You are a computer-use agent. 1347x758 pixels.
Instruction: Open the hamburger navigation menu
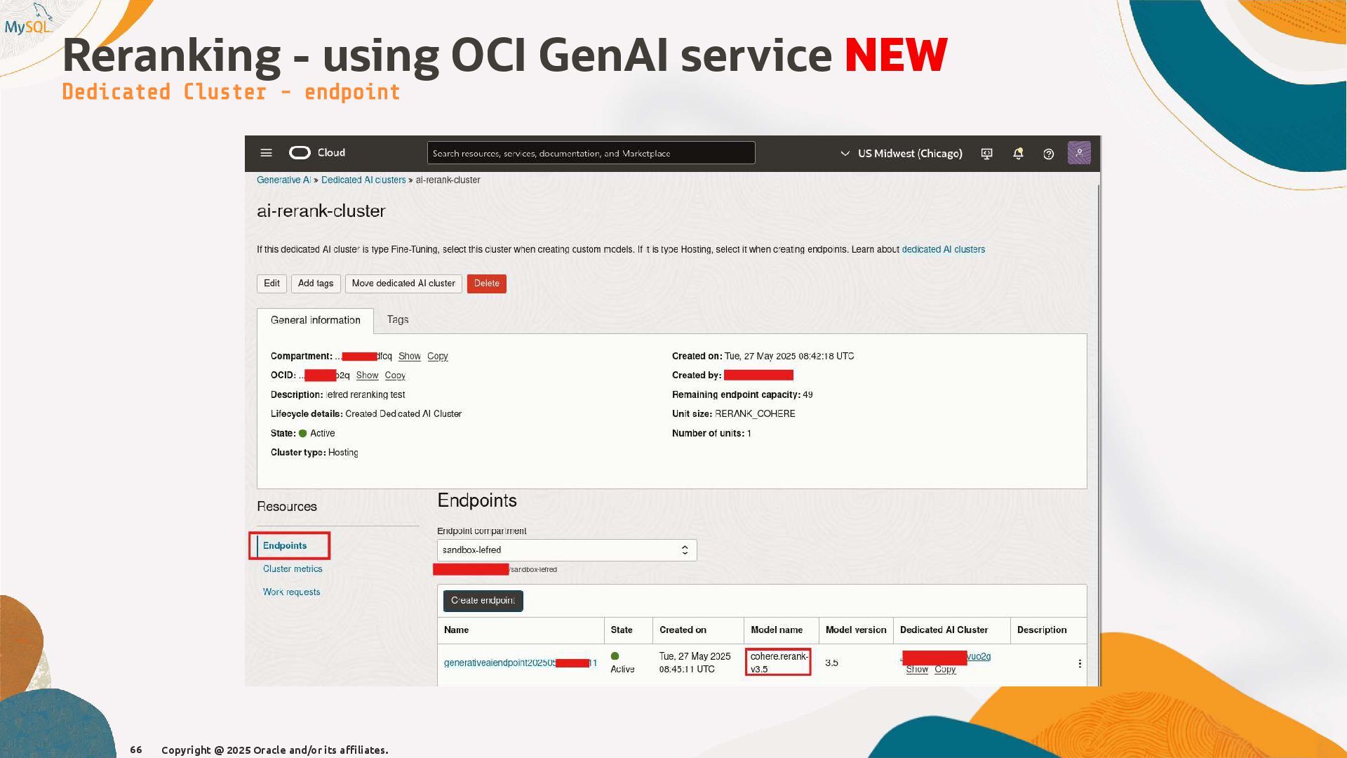pyautogui.click(x=266, y=153)
